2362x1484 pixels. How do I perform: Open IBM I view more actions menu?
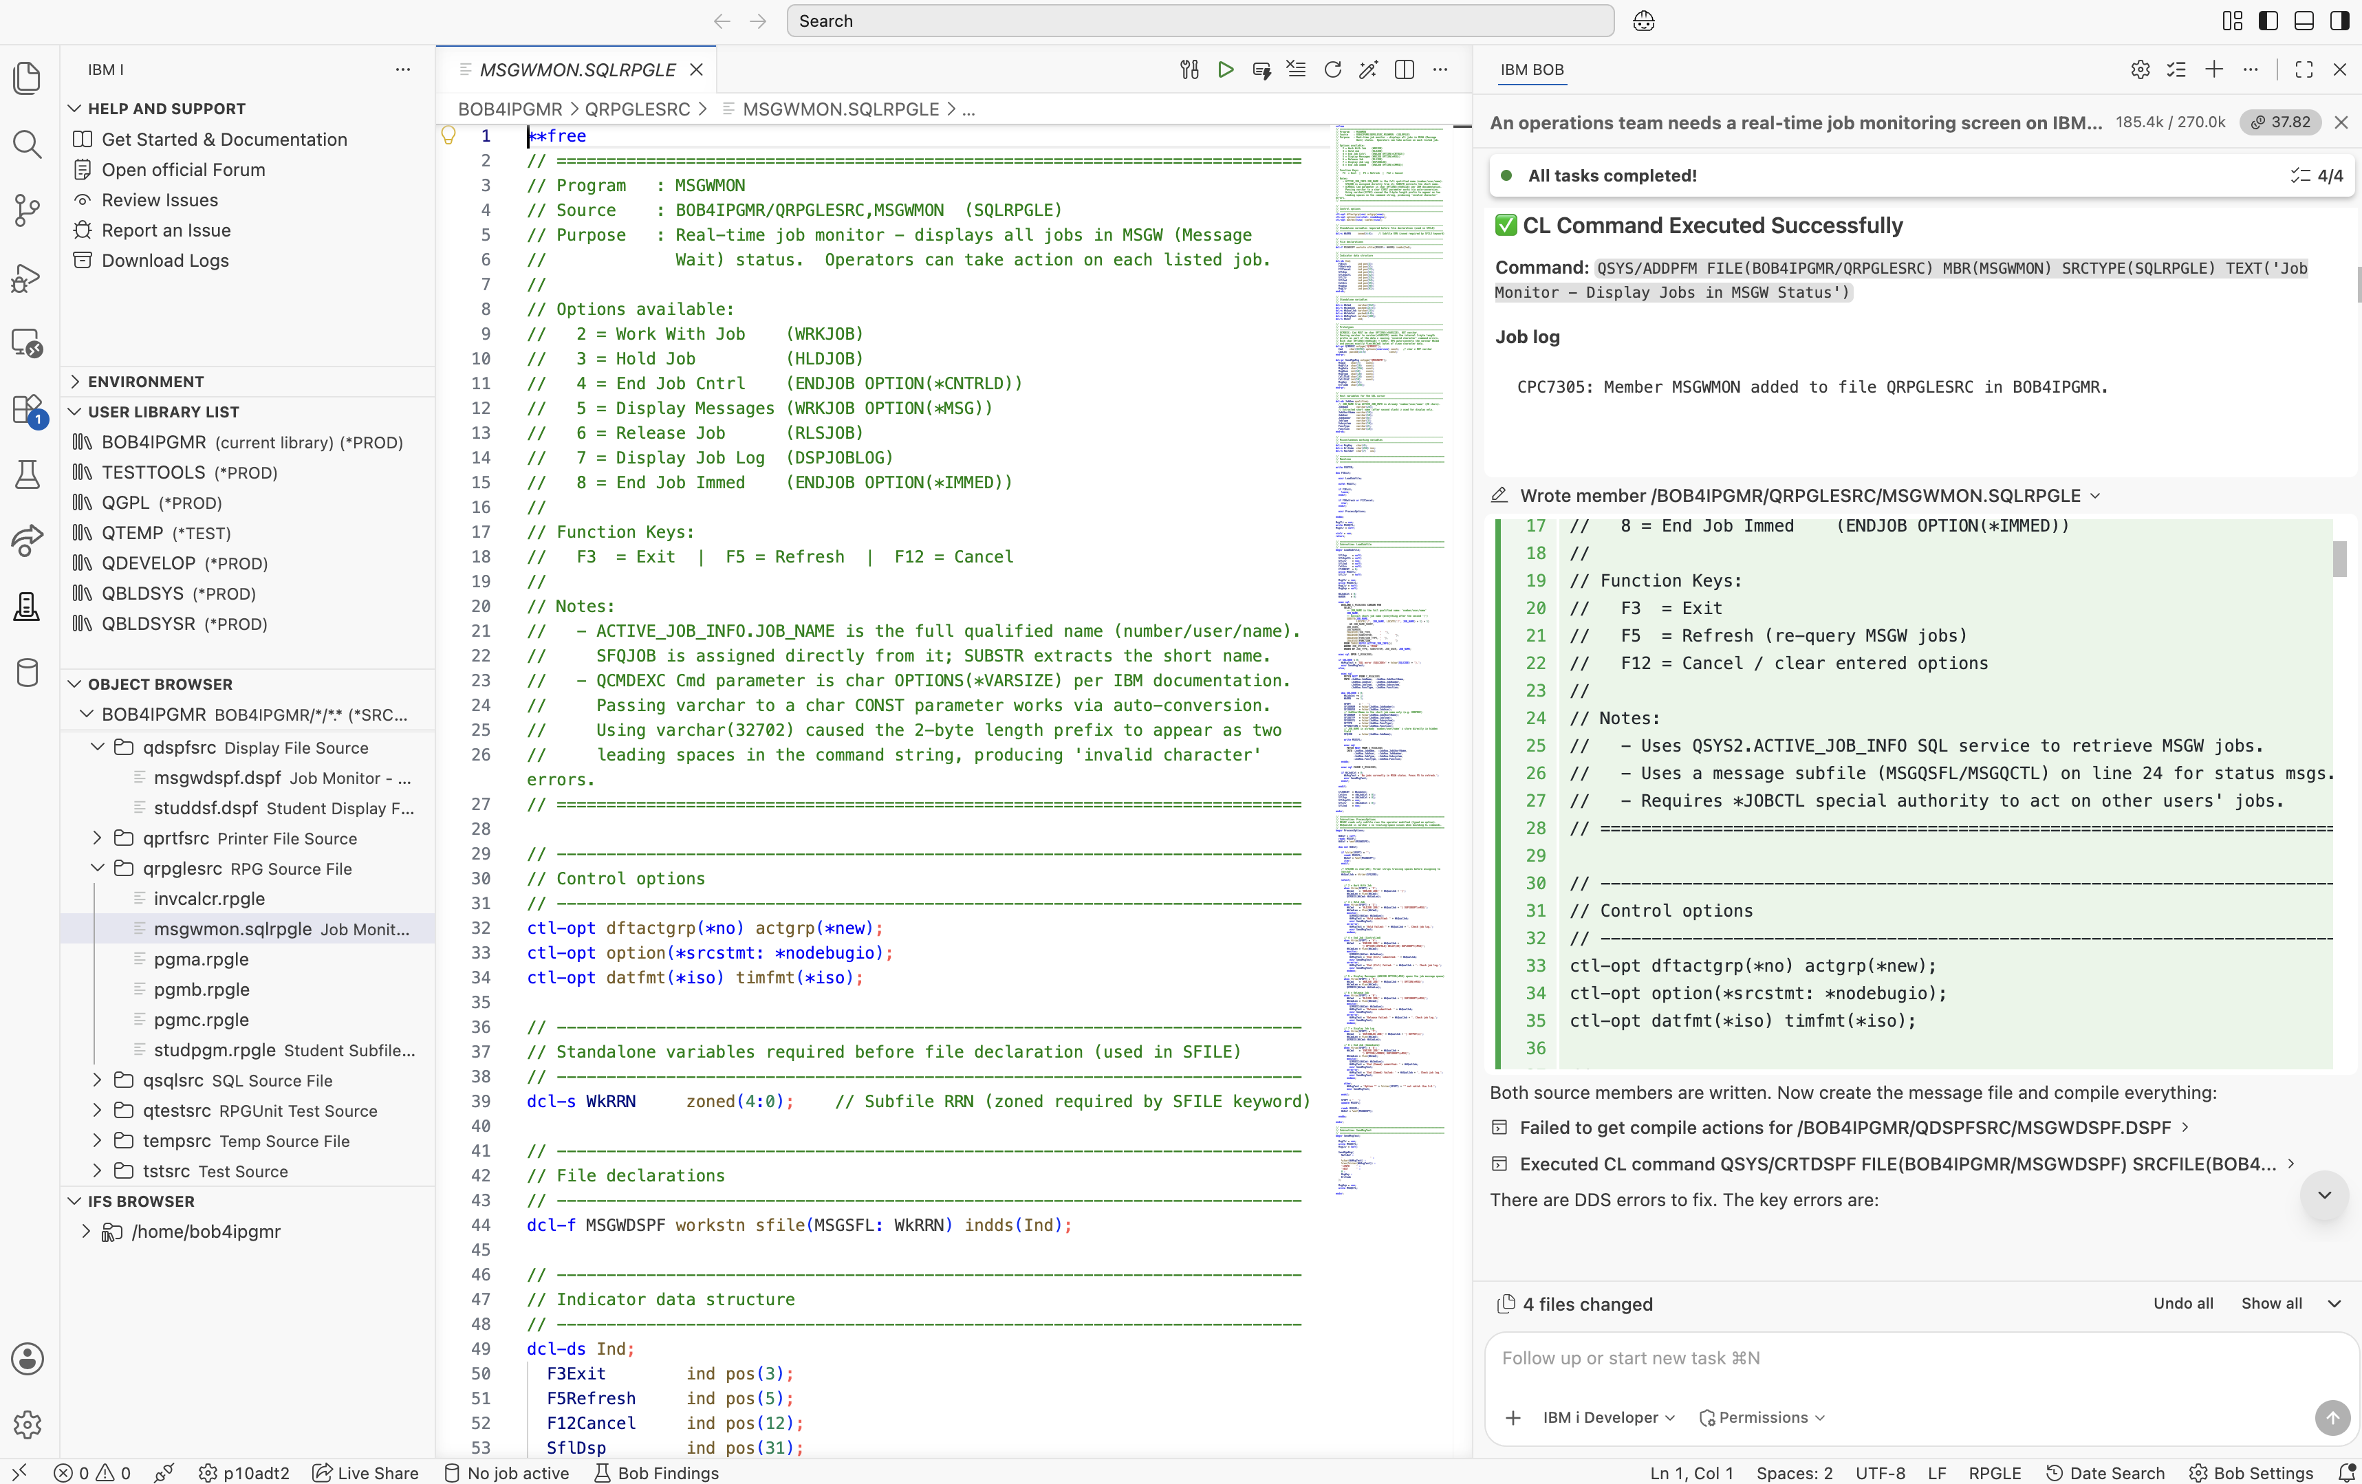[x=402, y=69]
